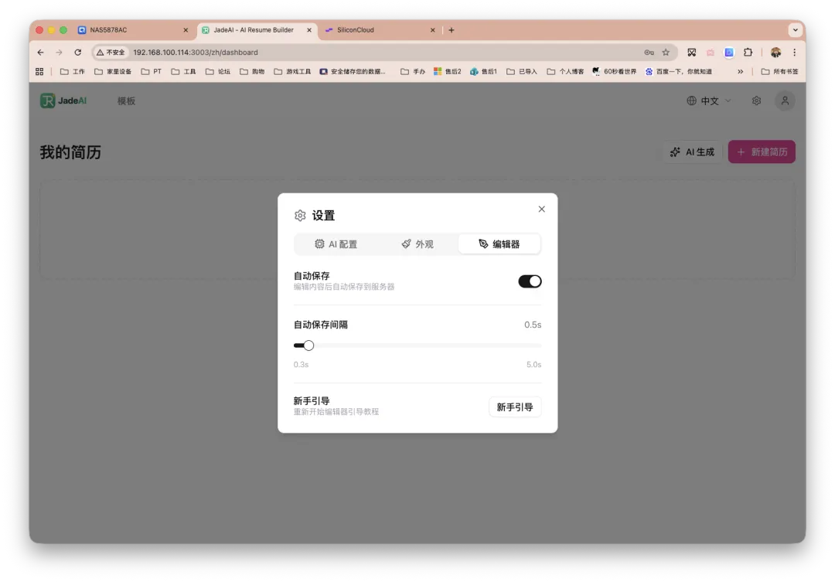This screenshot has width=835, height=582.
Task: Open the 游戏工具 bookmark folder
Action: (x=292, y=71)
